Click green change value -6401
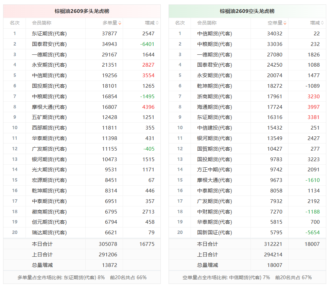Screen dimensions: 330x287 click(x=147, y=44)
